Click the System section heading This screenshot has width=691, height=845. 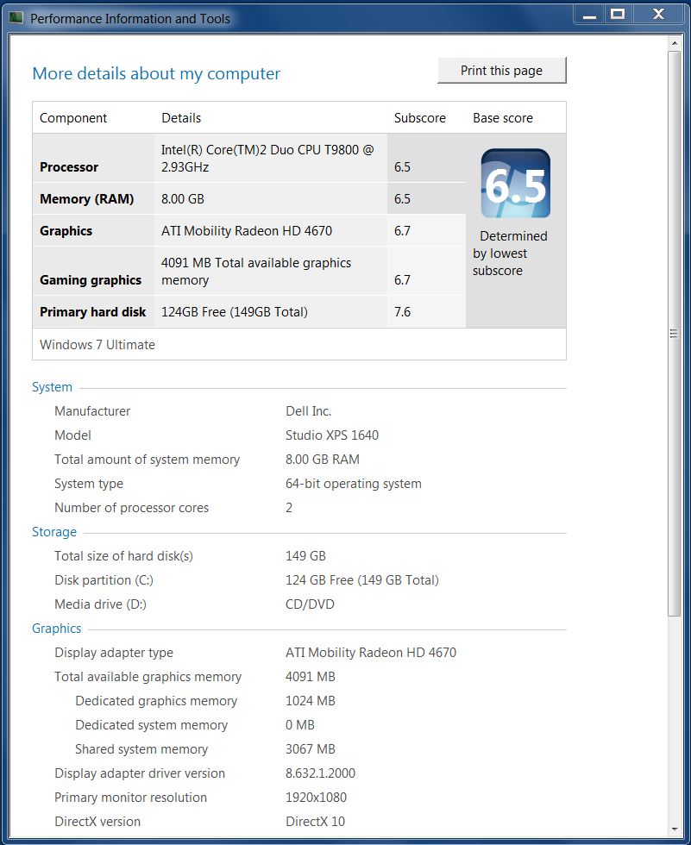(52, 387)
